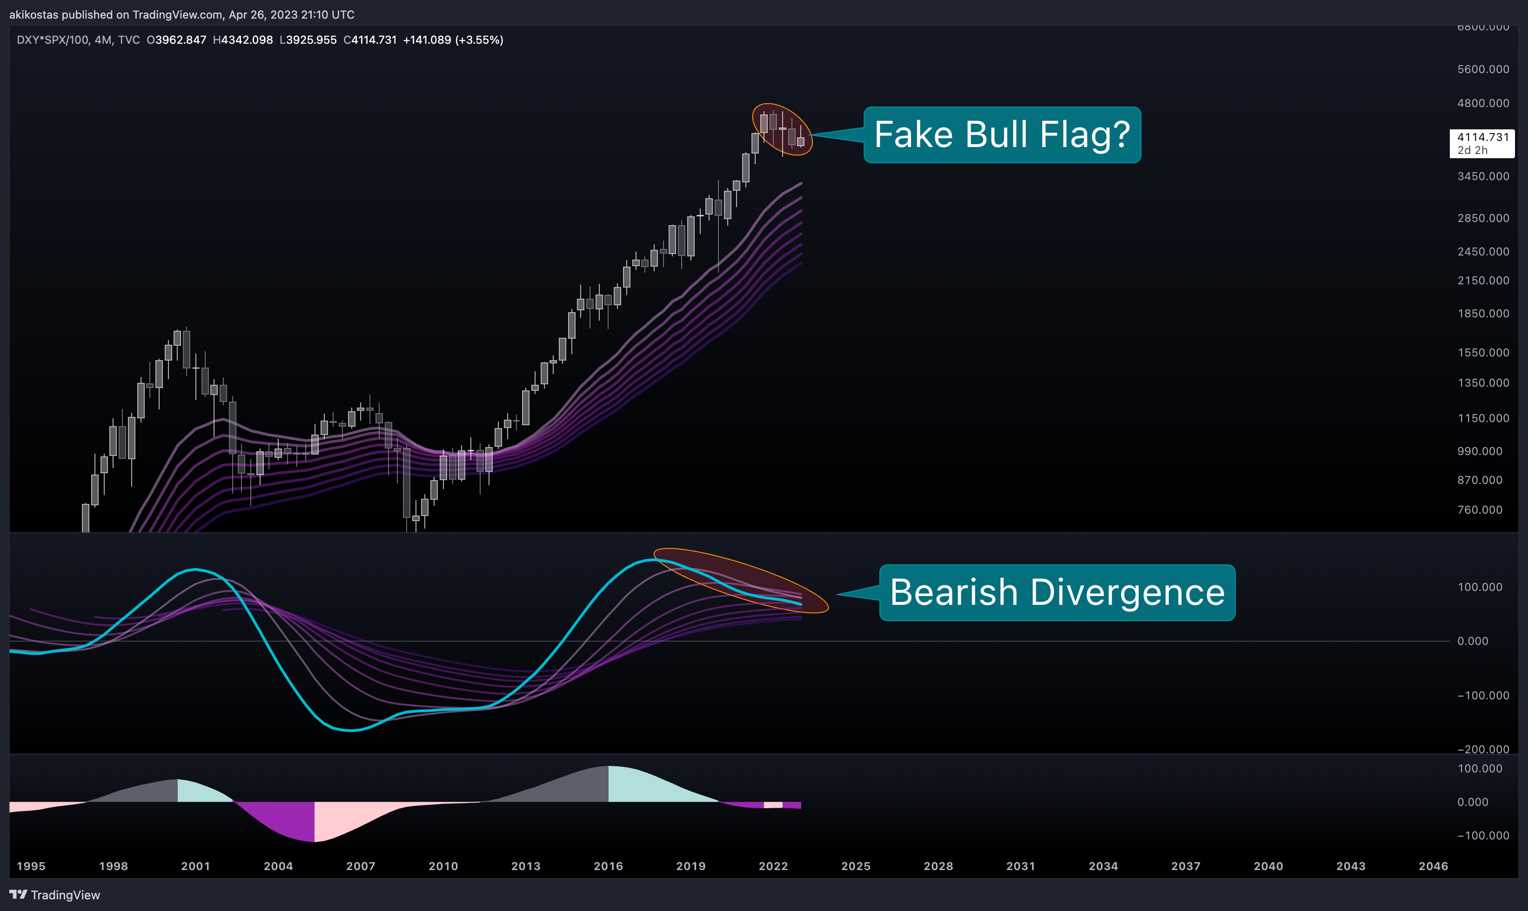Click the 2031 time axis label
Screen dimensions: 1528x911
[1021, 866]
